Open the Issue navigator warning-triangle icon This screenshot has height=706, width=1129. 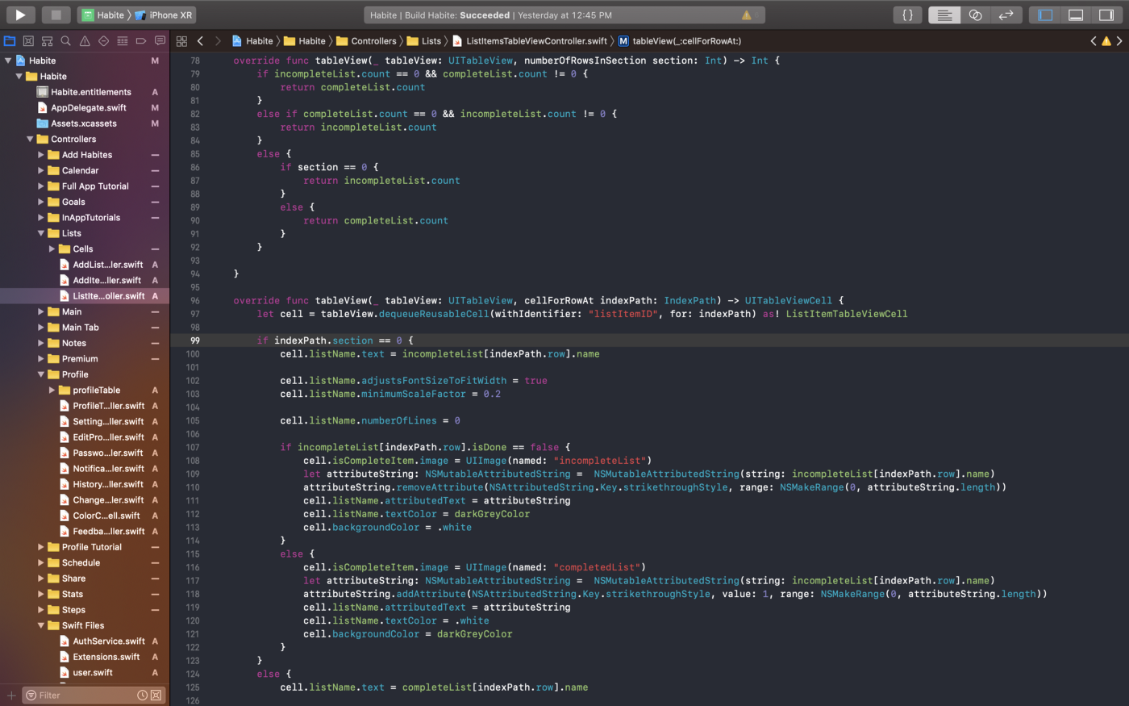[x=85, y=40]
